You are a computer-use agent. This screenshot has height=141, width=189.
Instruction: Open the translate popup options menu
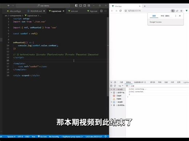click(176, 16)
